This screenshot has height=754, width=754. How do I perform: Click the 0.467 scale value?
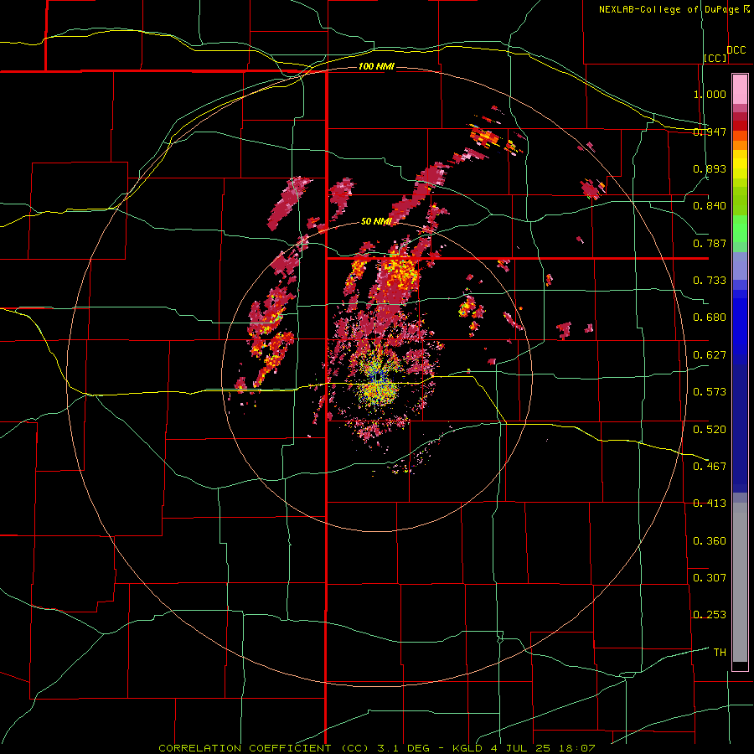(x=710, y=467)
